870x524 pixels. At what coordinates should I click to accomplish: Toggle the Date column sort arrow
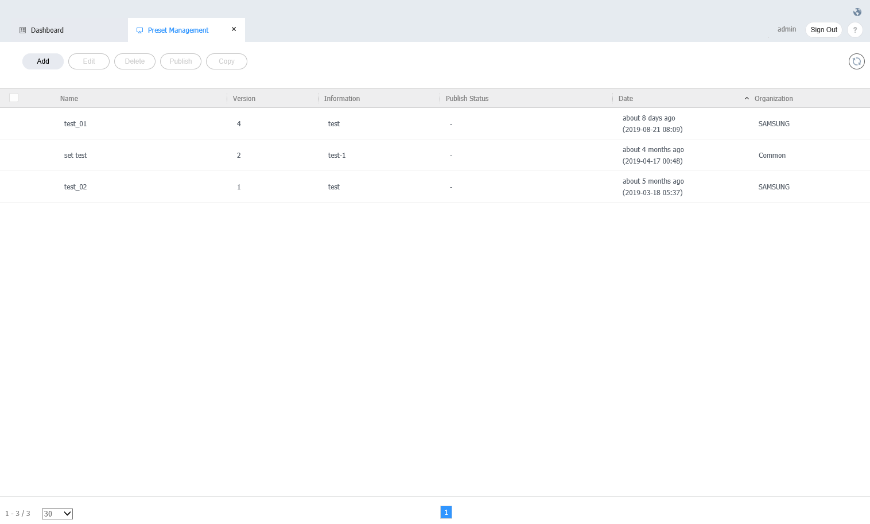tap(747, 98)
